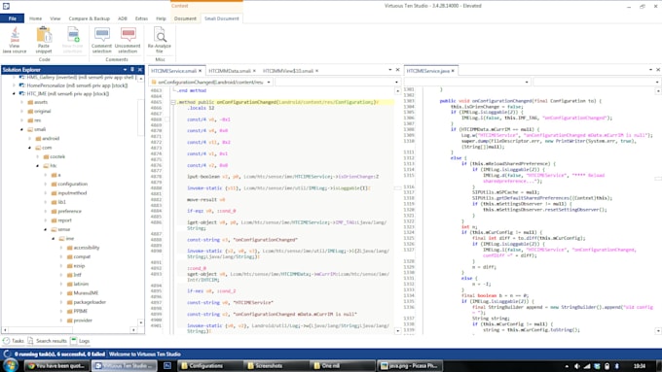Switch to the HTCIMMData.smali tab

(229, 71)
